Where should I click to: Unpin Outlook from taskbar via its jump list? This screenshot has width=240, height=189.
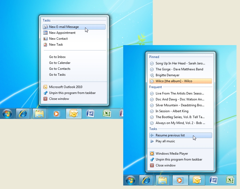[72, 93]
